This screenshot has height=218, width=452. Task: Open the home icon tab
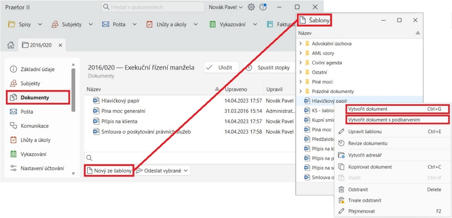(11, 45)
